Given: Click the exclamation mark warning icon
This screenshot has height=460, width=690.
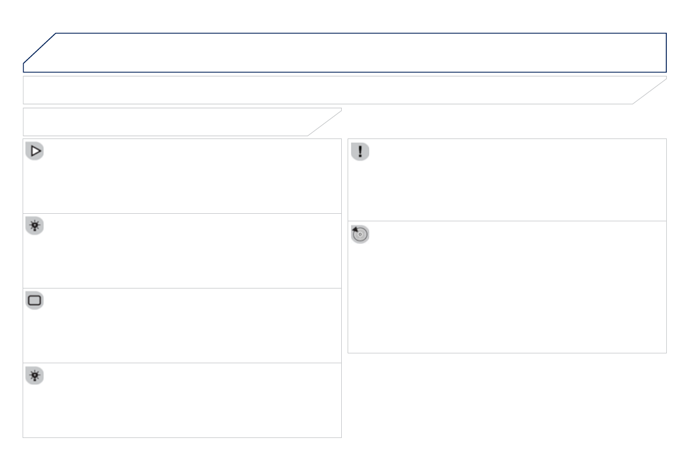Looking at the screenshot, I should (360, 152).
